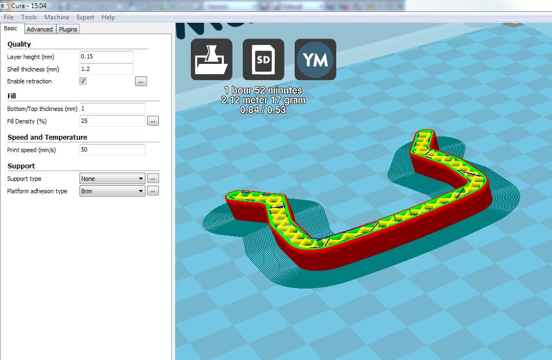This screenshot has height=360, width=552.
Task: Click the '...' button beside Platform adhesion type
Action: [153, 191]
